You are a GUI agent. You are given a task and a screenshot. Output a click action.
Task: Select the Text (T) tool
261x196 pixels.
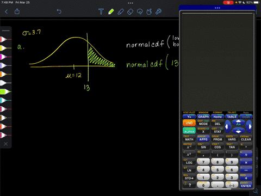click(101, 11)
